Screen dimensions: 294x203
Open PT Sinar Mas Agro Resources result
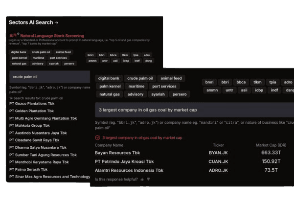50,177
